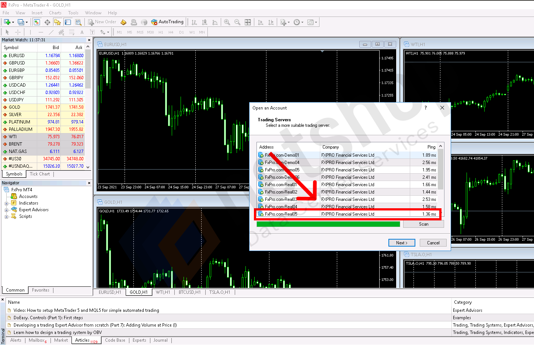Select FxPro.com-Real05 server row

point(348,214)
